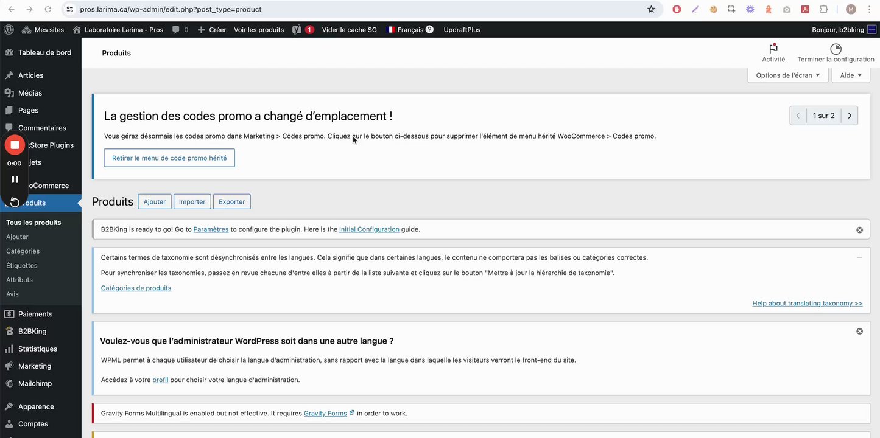Image resolution: width=880 pixels, height=438 pixels.
Task: Open the comments bubble in admin bar
Action: click(176, 30)
